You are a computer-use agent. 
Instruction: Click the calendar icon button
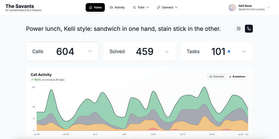(238, 29)
